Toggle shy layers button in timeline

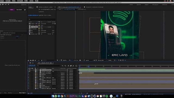68,66
